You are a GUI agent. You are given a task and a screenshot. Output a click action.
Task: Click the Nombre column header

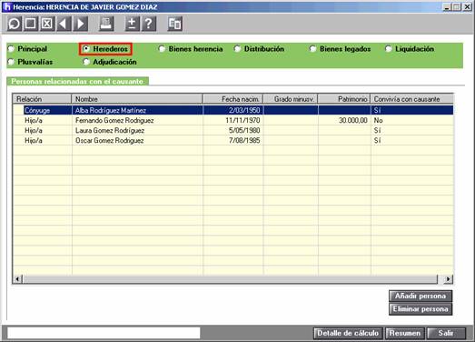[137, 99]
